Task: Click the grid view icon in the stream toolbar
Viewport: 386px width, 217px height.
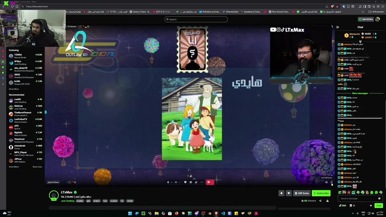Action: coord(191,182)
